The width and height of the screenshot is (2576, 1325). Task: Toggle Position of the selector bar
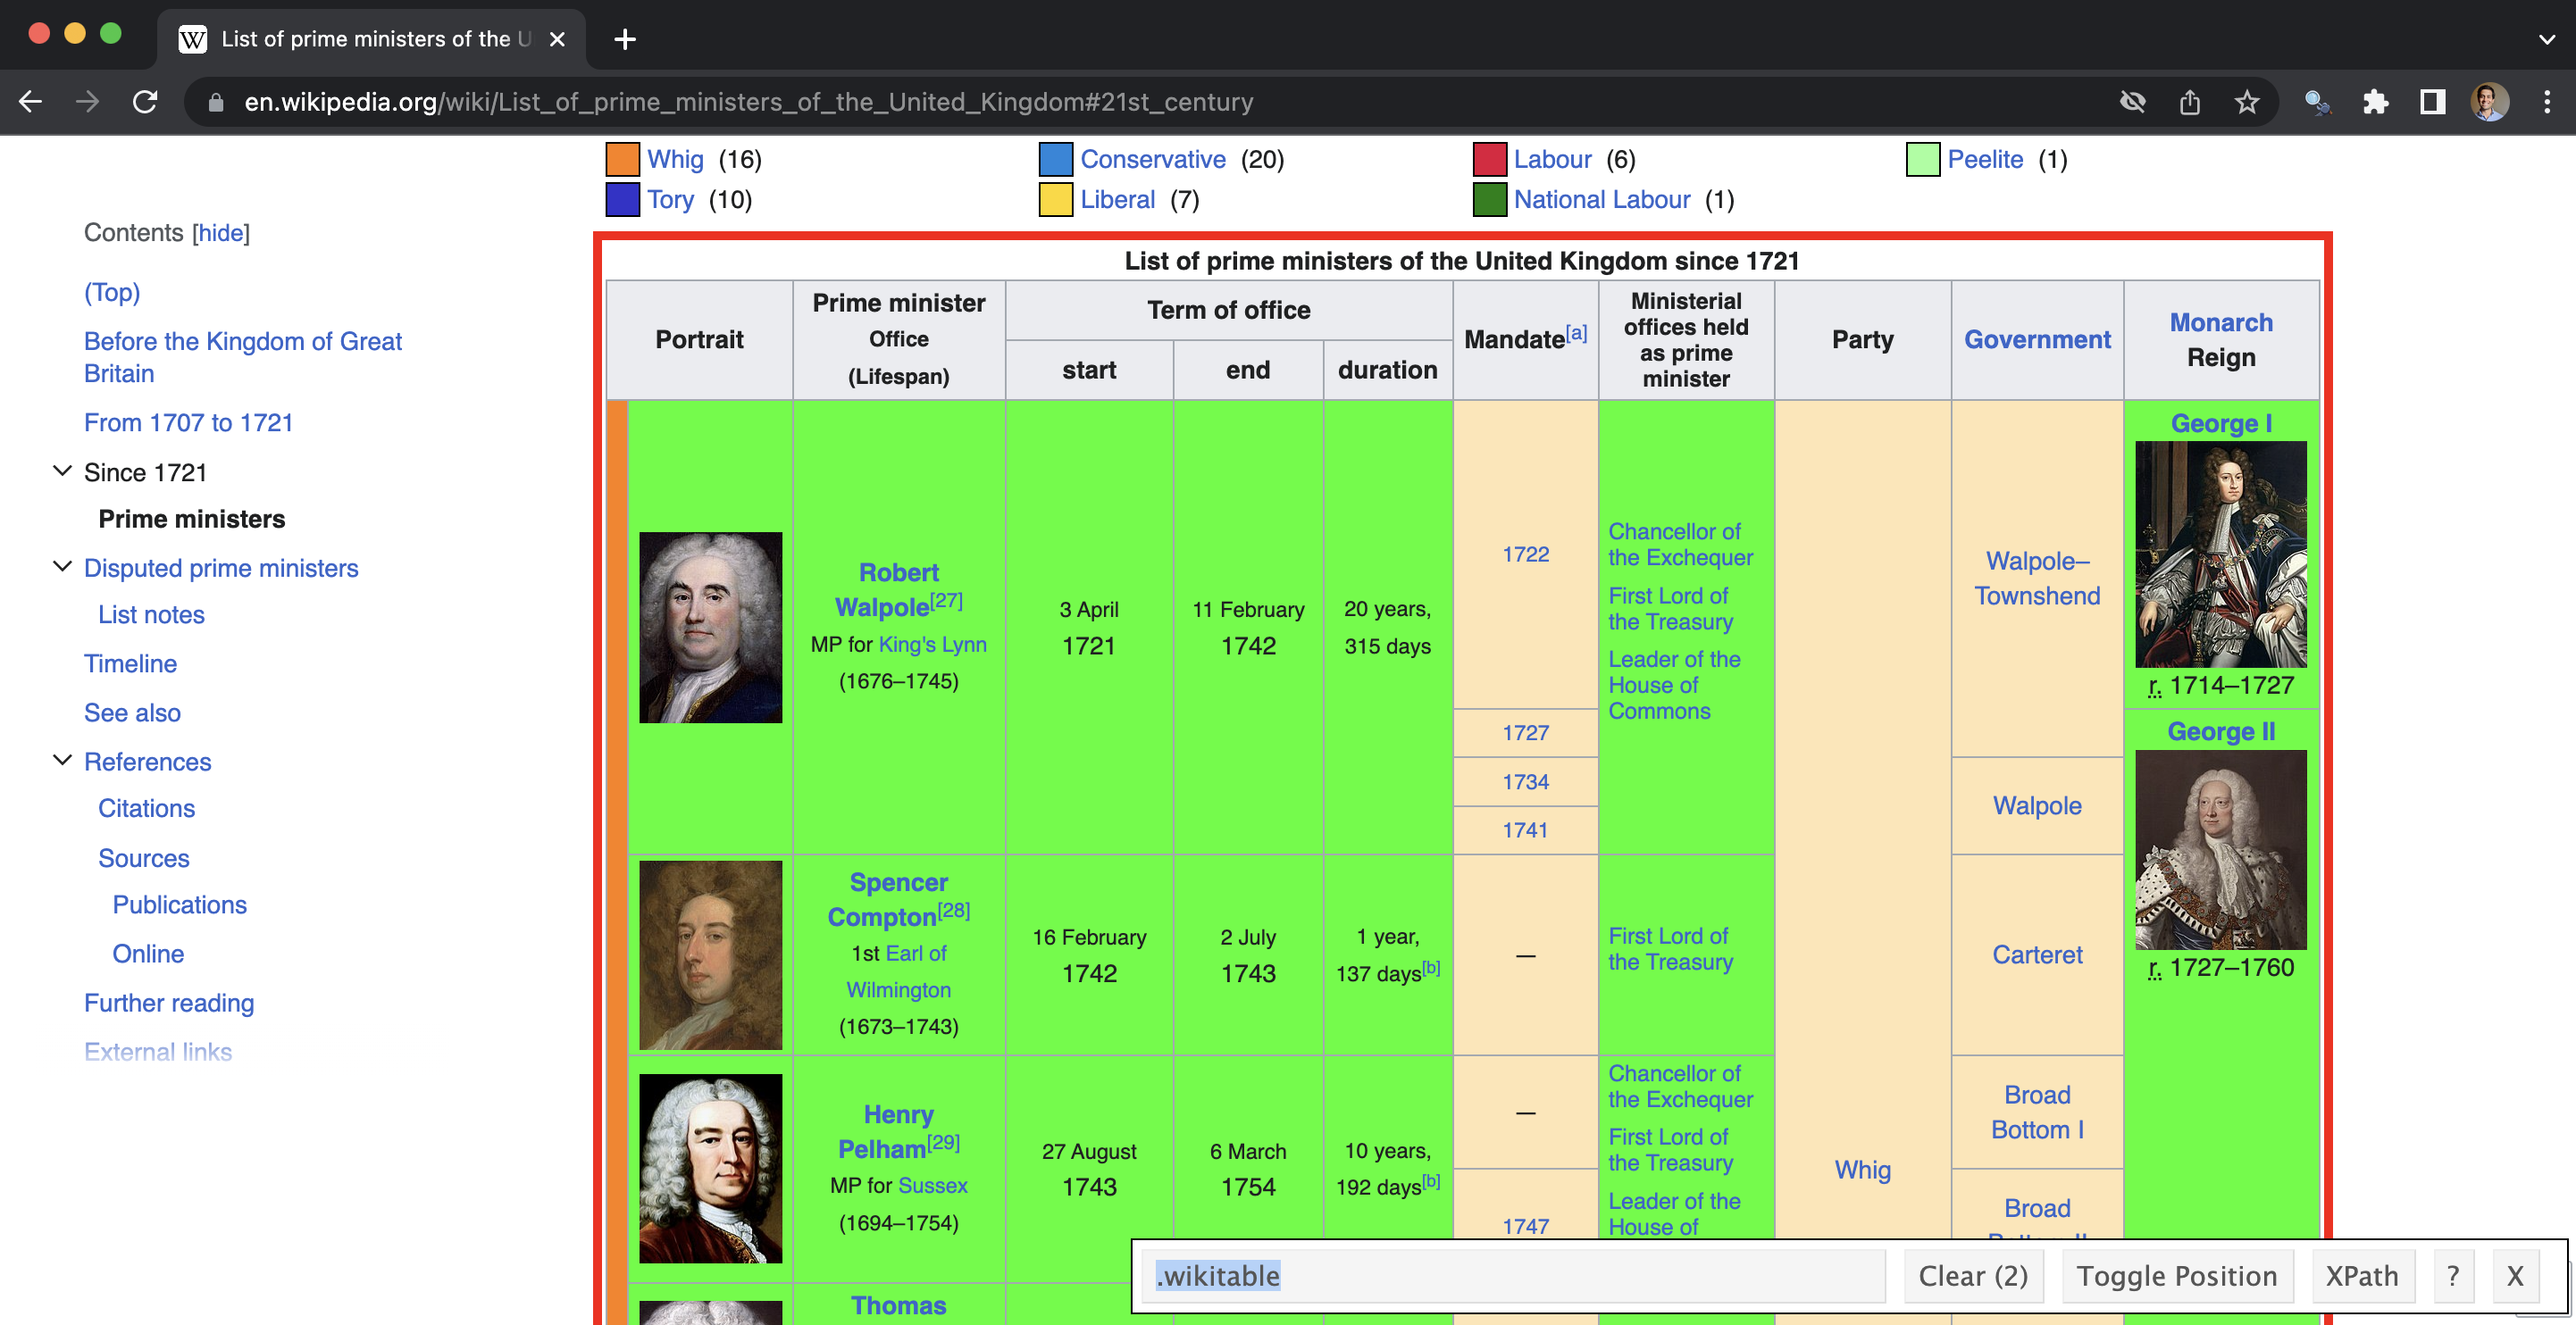(x=2176, y=1276)
